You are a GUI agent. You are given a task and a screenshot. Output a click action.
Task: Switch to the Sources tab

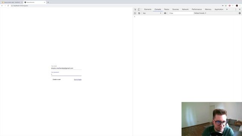(175, 9)
